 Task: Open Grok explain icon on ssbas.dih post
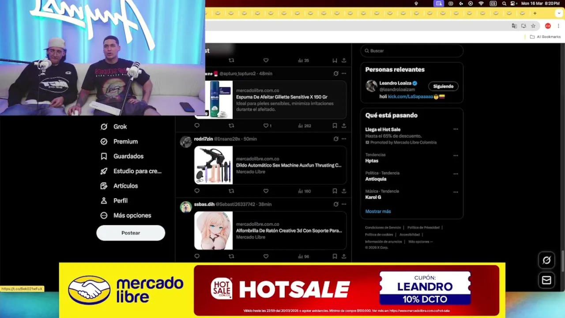(x=336, y=204)
